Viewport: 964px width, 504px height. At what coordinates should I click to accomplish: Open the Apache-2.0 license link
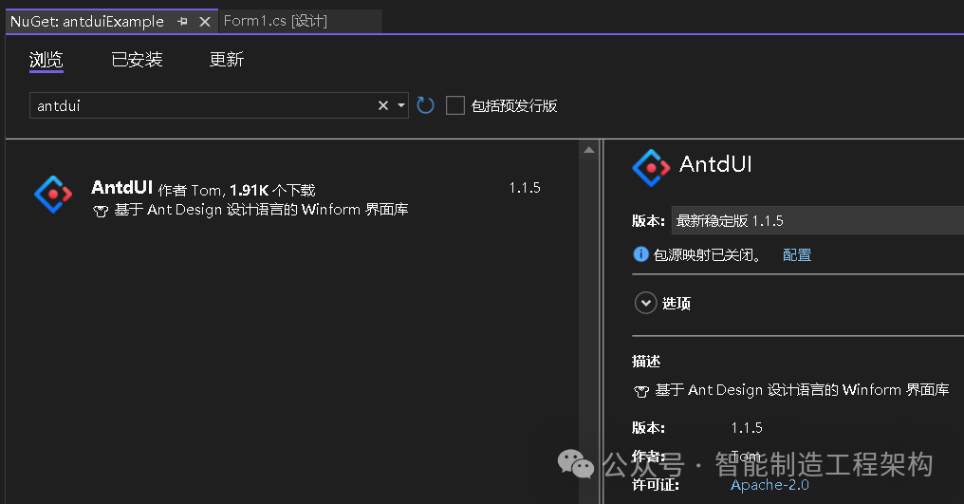(x=769, y=485)
